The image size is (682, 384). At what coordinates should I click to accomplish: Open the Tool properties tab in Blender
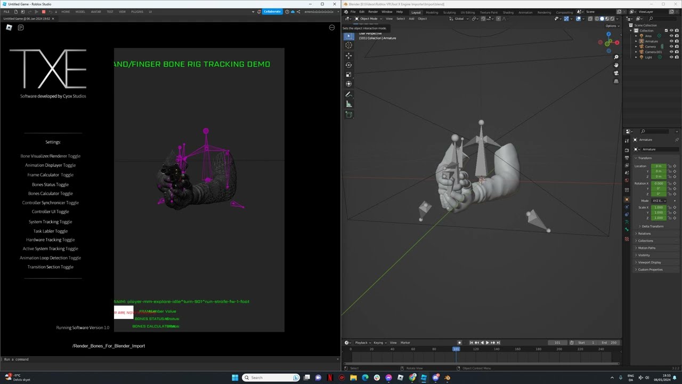tap(627, 141)
